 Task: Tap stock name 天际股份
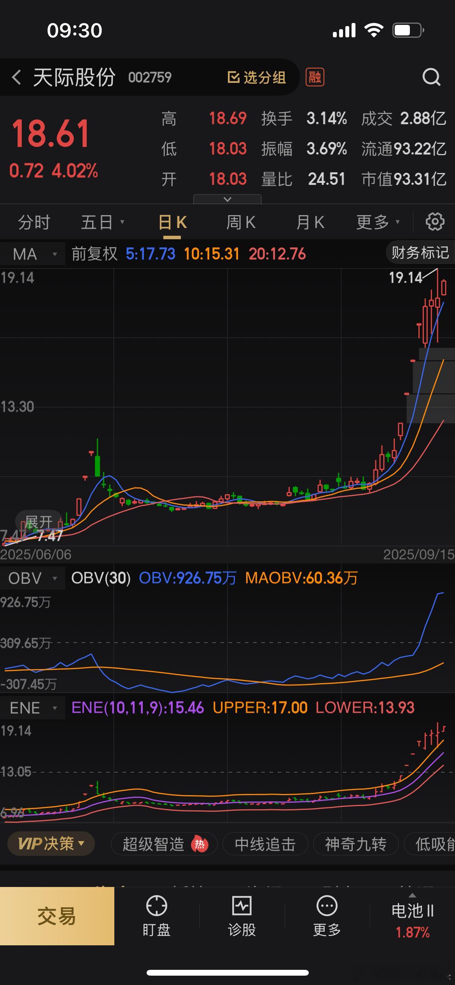(x=74, y=77)
